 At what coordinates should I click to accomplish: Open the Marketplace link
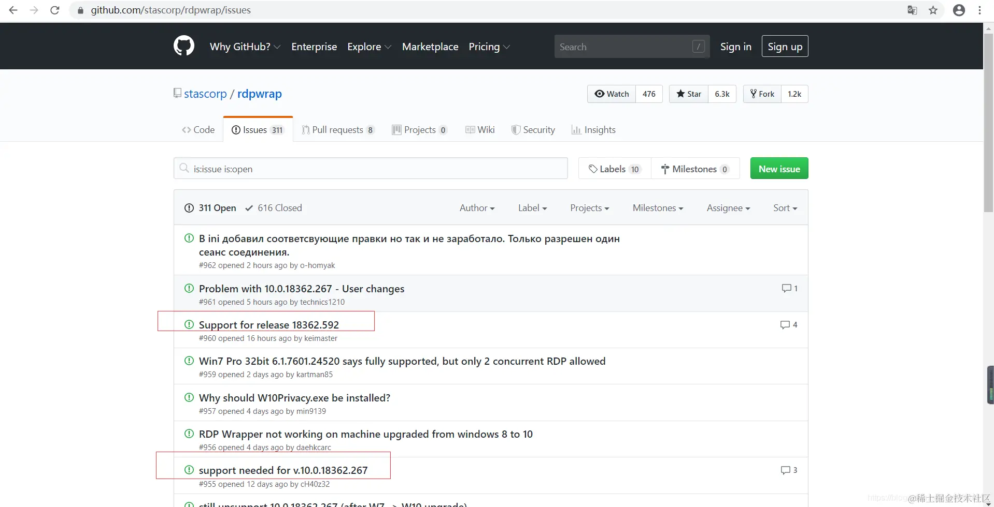[x=430, y=47]
